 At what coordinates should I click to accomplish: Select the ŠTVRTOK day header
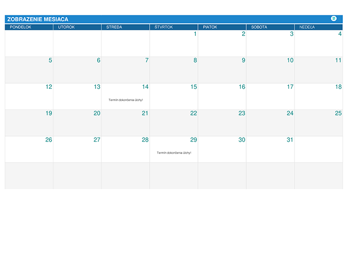click(x=163, y=27)
